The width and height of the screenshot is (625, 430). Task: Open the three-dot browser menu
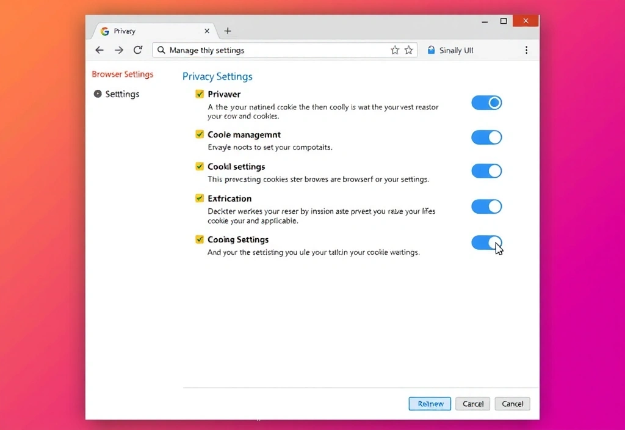[526, 50]
